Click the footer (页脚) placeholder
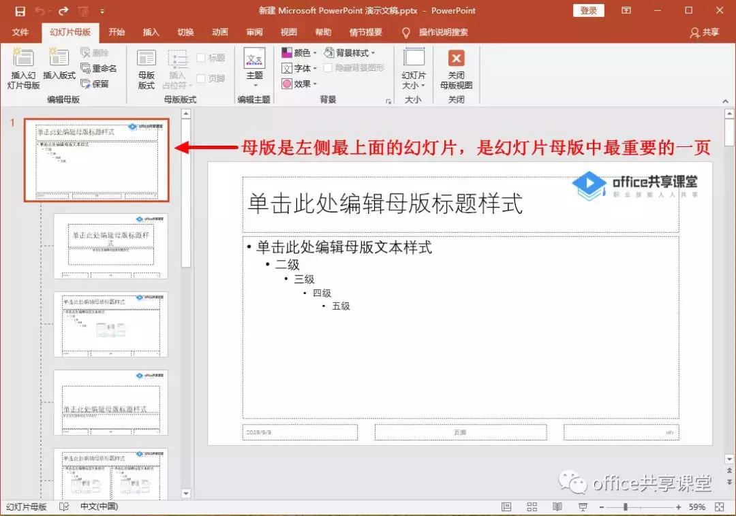736x516 pixels. coord(461,432)
